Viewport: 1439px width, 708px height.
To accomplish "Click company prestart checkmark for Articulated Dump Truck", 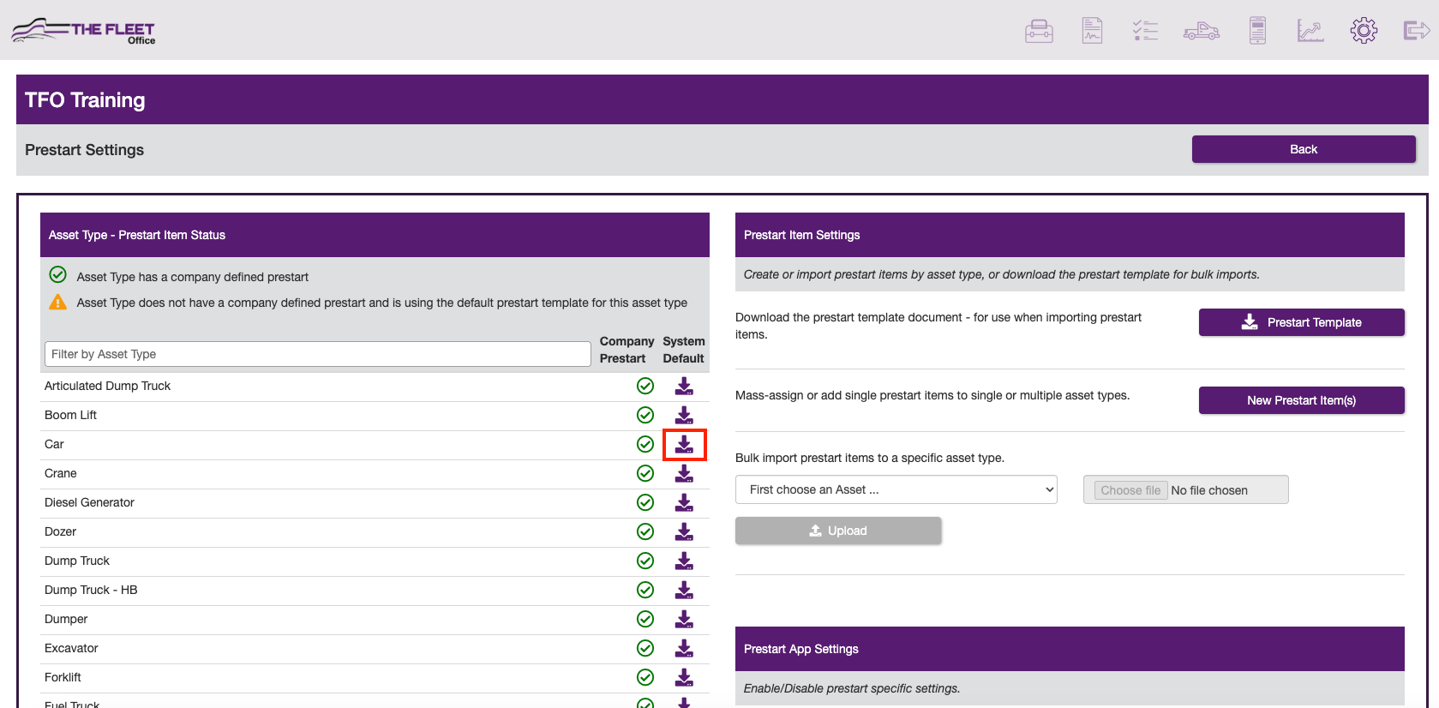I will [645, 386].
